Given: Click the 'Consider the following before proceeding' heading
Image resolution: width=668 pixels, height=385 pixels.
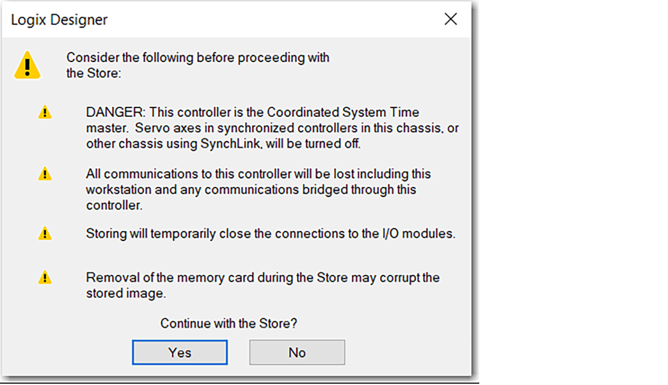Looking at the screenshot, I should click(x=198, y=58).
